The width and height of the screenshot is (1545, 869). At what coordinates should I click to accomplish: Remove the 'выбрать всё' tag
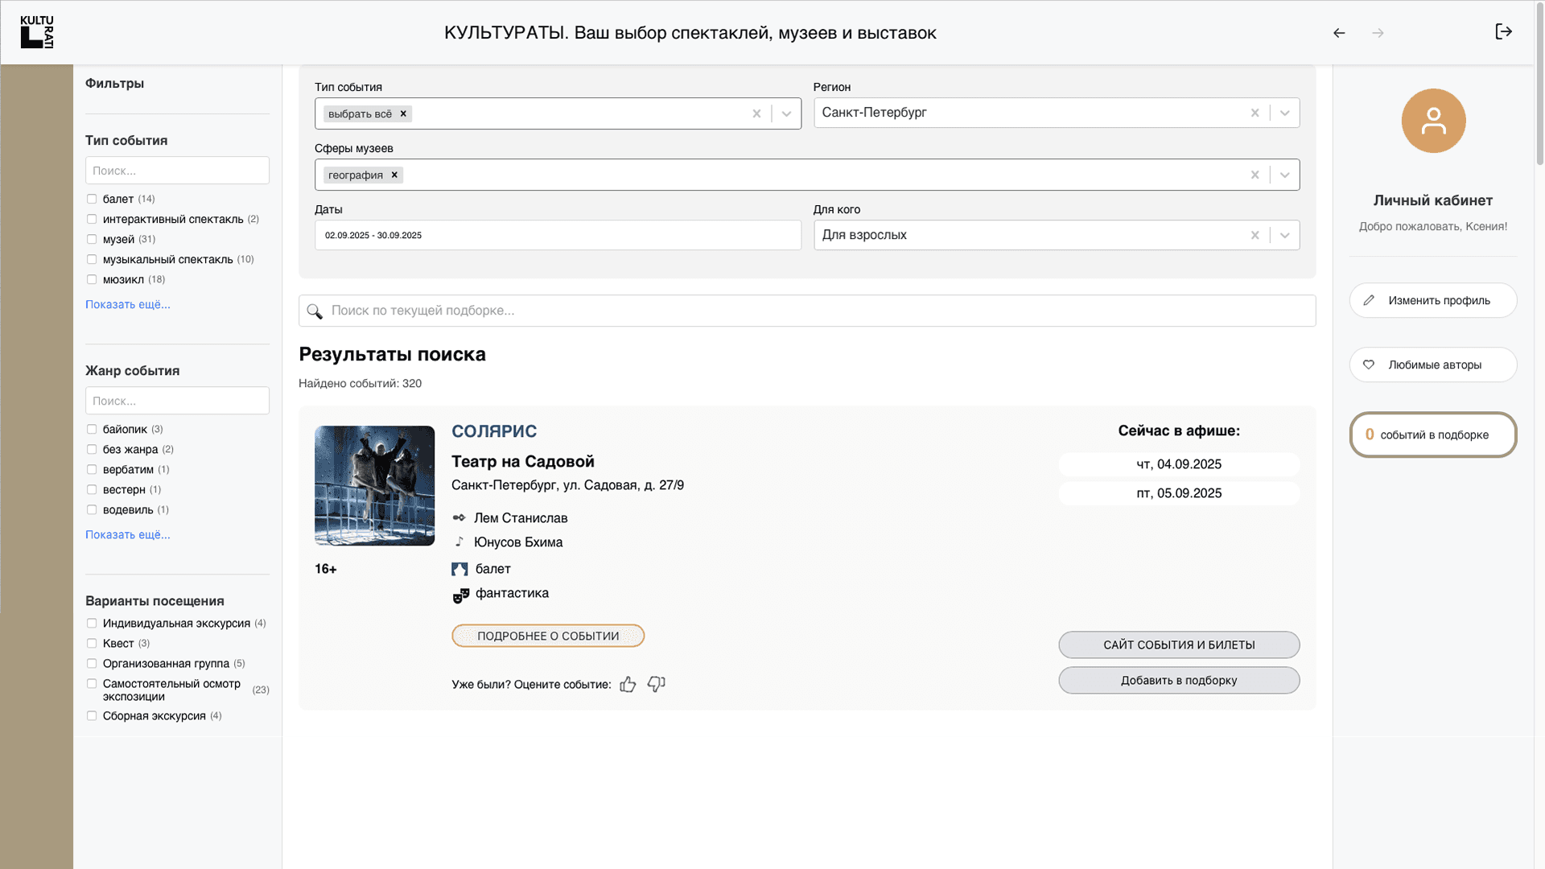pos(403,113)
